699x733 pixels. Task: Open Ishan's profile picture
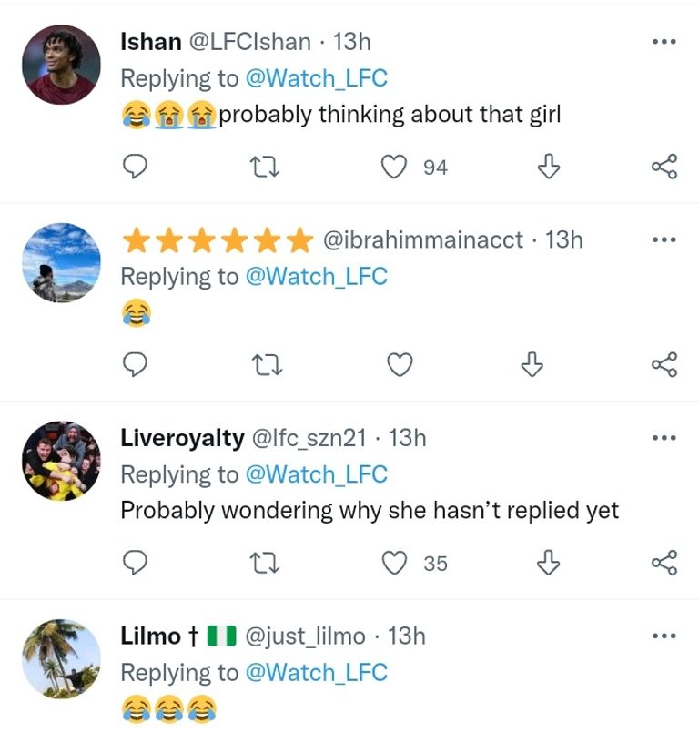coord(61,65)
